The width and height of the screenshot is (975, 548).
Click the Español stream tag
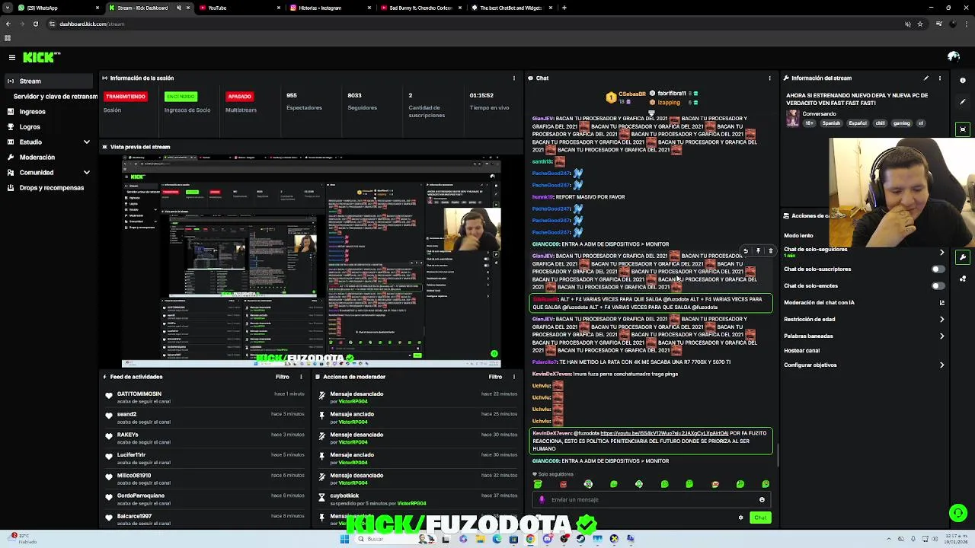pos(858,123)
